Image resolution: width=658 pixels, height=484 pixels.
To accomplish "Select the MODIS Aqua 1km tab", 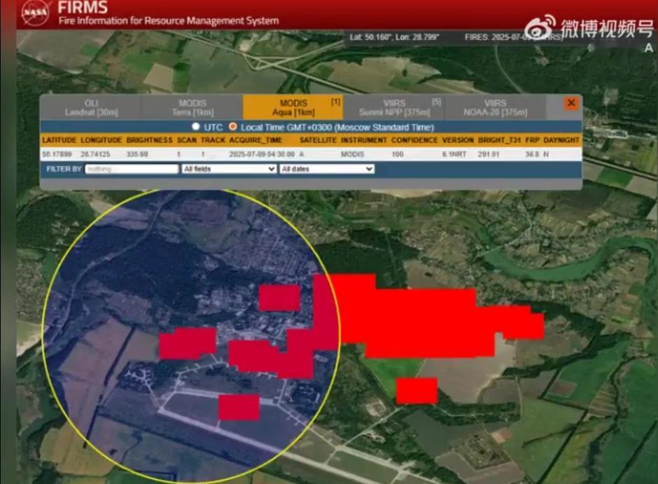I will click(x=293, y=107).
